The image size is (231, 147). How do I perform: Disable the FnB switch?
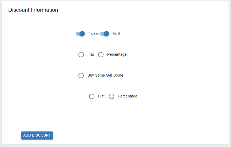[x=105, y=34]
